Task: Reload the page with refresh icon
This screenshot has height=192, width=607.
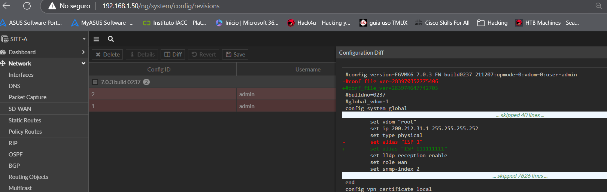Action: point(27,6)
